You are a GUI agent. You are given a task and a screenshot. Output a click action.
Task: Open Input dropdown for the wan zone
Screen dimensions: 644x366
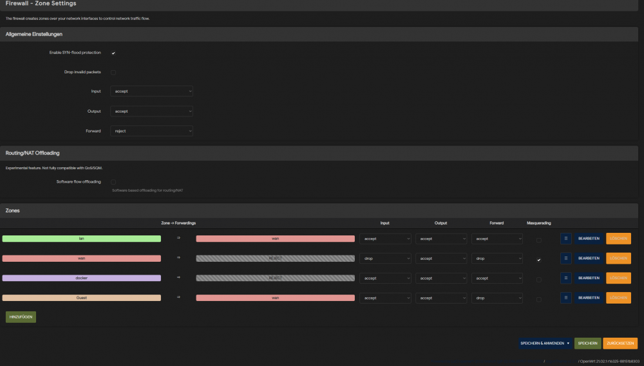[385, 259]
